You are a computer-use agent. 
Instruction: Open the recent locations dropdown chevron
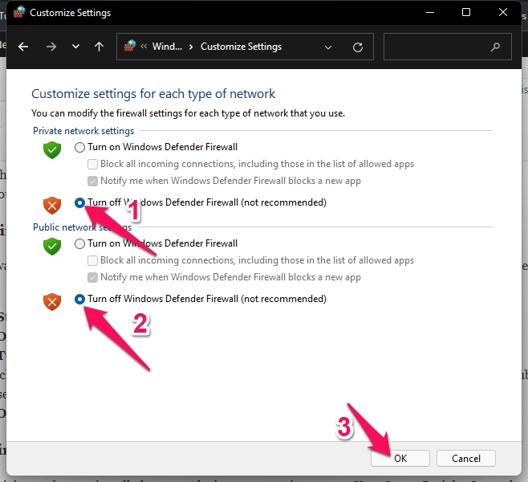click(x=75, y=47)
